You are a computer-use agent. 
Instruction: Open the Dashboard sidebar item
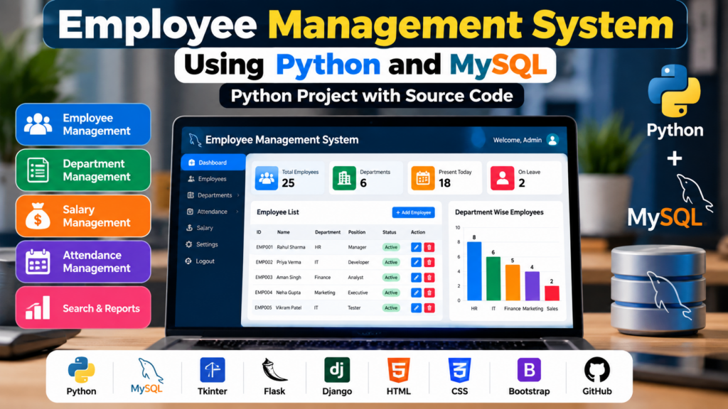(213, 163)
